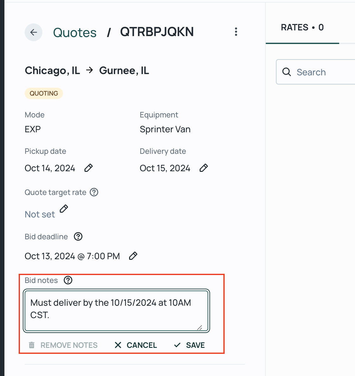The image size is (355, 376).
Task: Save the bid notes
Action: 190,345
